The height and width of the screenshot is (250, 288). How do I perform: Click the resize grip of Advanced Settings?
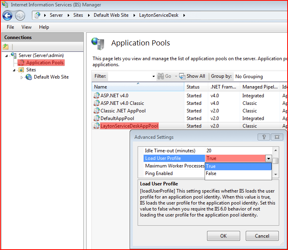click(x=282, y=244)
